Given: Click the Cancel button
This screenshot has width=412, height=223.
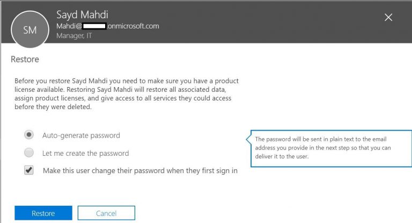Looking at the screenshot, I should point(106,213).
